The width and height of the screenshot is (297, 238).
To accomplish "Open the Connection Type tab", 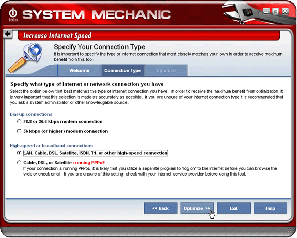I will coord(122,70).
